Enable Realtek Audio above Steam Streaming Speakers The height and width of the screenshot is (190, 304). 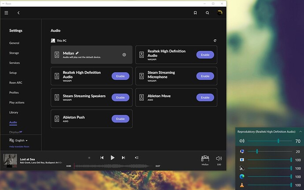pyautogui.click(x=120, y=76)
